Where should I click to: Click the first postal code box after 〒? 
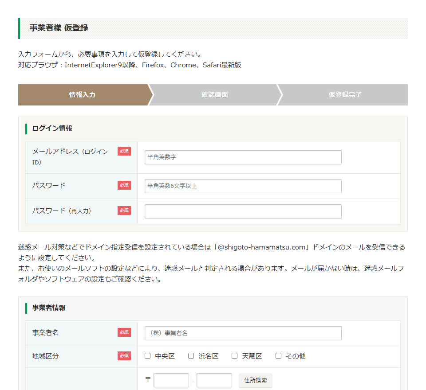point(171,380)
